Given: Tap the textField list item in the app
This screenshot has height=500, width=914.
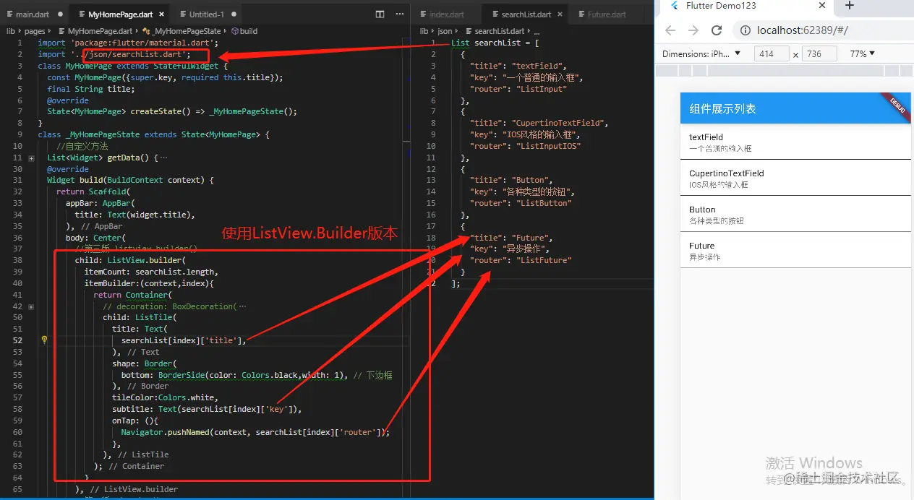Looking at the screenshot, I should pyautogui.click(x=795, y=142).
